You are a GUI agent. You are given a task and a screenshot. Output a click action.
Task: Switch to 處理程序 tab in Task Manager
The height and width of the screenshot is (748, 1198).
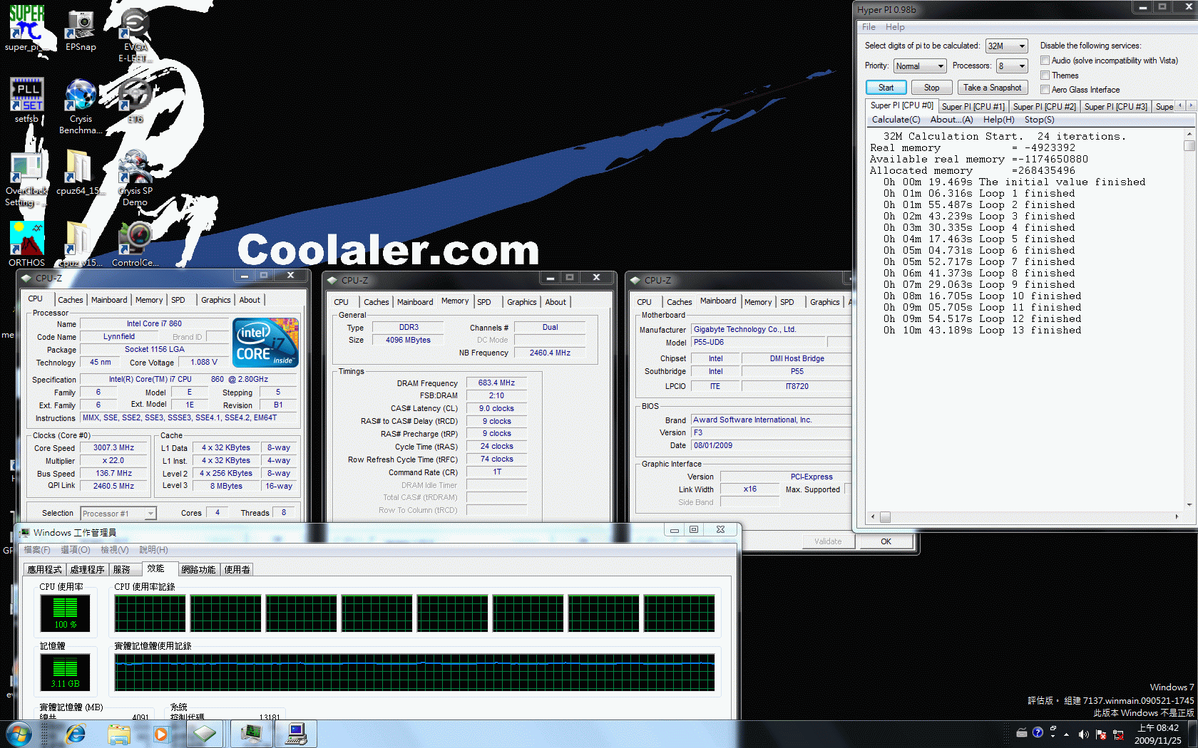point(87,570)
